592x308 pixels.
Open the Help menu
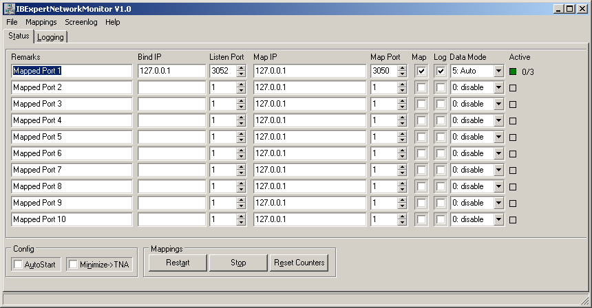(112, 22)
